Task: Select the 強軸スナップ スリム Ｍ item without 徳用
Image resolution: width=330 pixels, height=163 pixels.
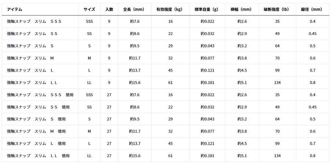Action: [30, 58]
